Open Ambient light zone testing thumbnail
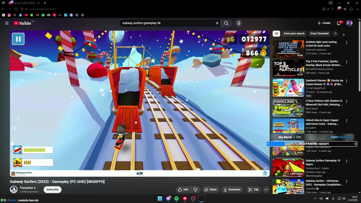361x203 pixels. click(288, 49)
